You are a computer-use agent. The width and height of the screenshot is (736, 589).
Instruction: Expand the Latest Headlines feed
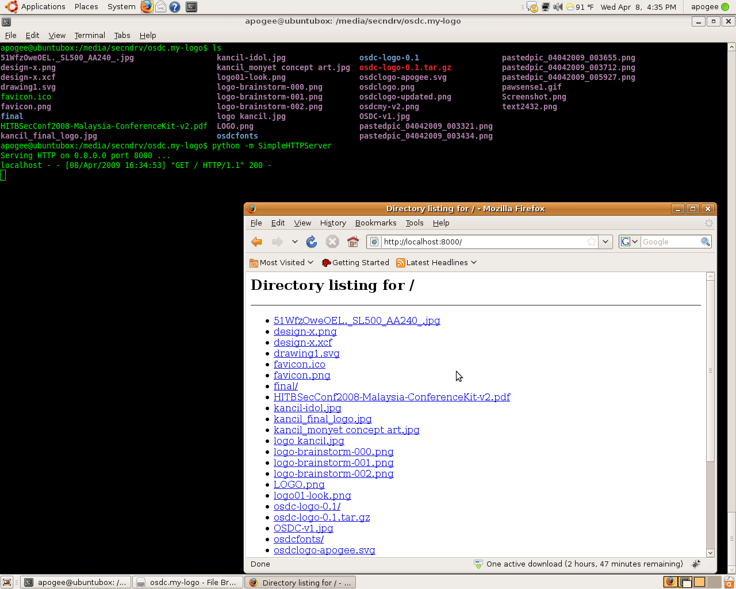(436, 262)
